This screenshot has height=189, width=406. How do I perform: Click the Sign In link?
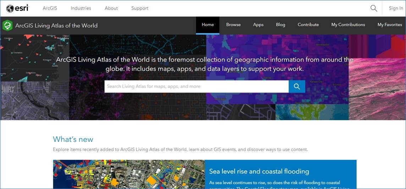pyautogui.click(x=396, y=8)
